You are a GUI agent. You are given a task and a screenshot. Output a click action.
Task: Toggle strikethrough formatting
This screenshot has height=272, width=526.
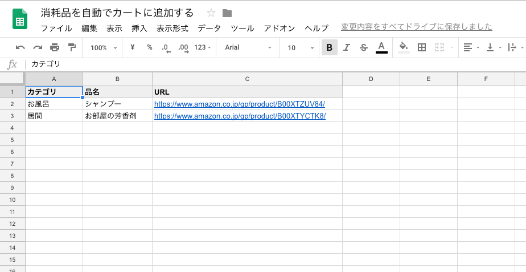(x=364, y=48)
